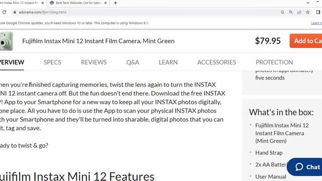Click the Instant Film Camera box item

[282, 133]
